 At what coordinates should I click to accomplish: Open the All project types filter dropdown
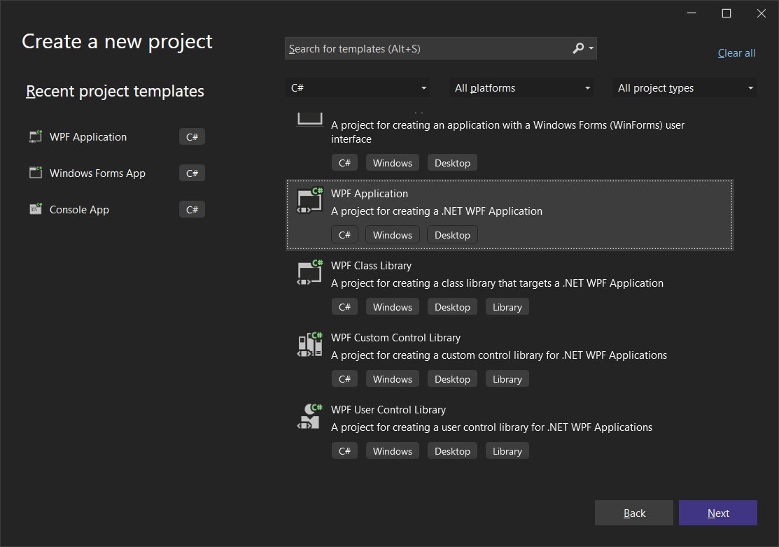(684, 88)
